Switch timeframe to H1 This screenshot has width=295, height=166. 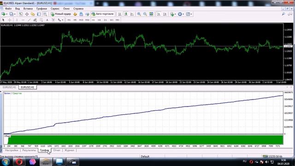pyautogui.click(x=93, y=20)
